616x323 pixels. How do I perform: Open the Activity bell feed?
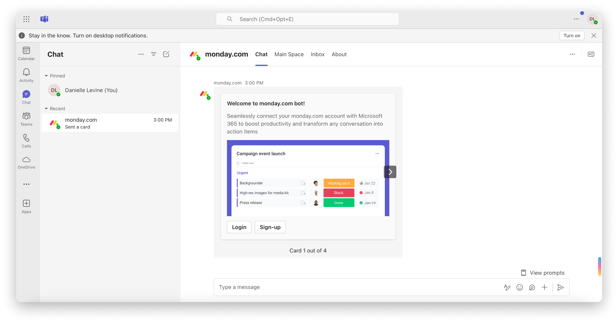(26, 76)
